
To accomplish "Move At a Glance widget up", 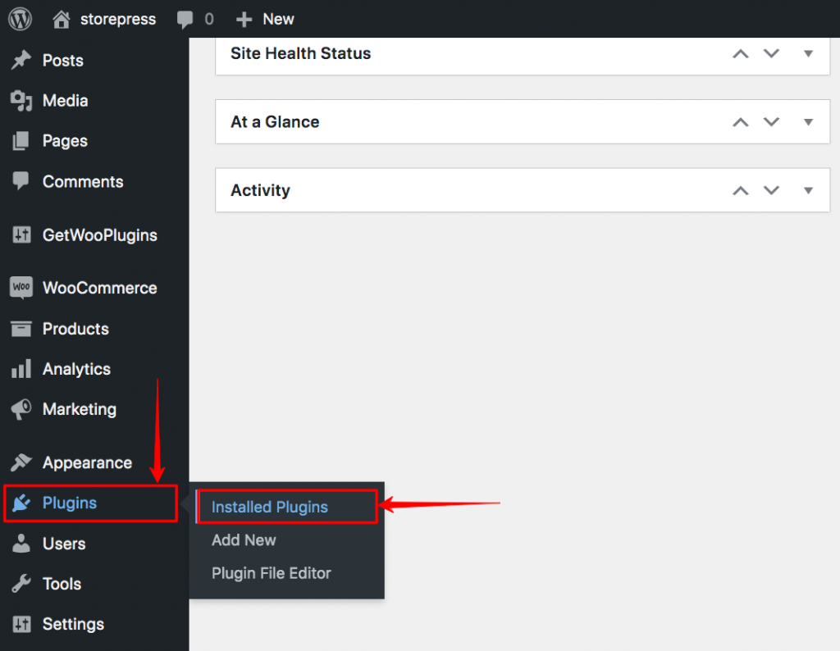I will pos(741,122).
